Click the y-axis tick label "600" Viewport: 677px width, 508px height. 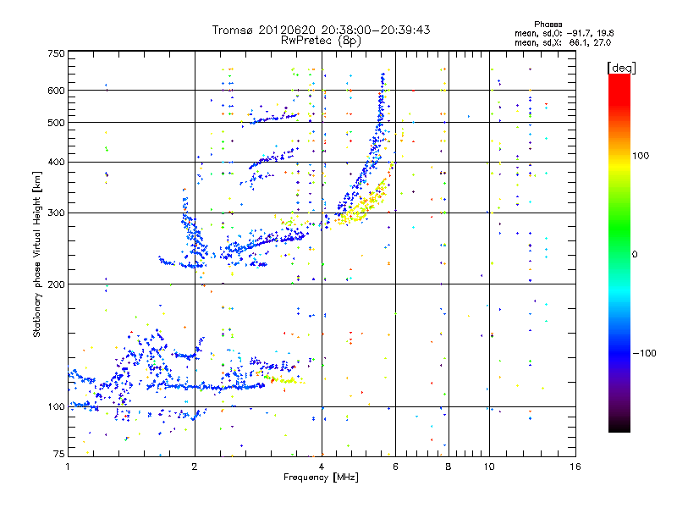point(56,91)
